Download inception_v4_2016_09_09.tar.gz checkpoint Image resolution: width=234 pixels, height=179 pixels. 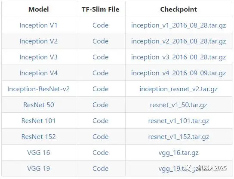coord(179,73)
